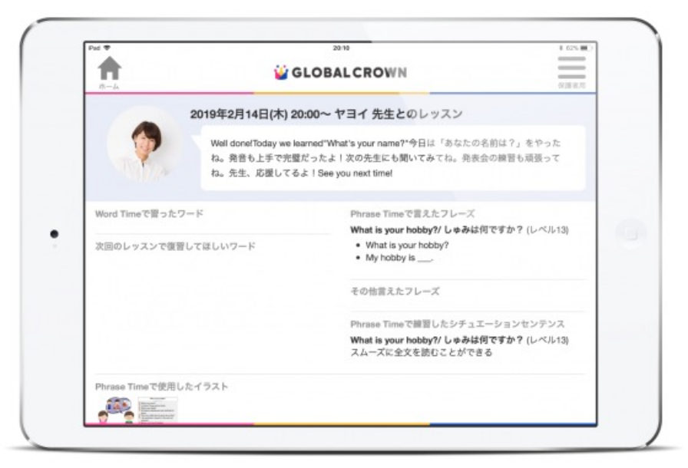Tap the 'その他言えたフレーズ' section header
688x468 pixels.
coord(395,292)
